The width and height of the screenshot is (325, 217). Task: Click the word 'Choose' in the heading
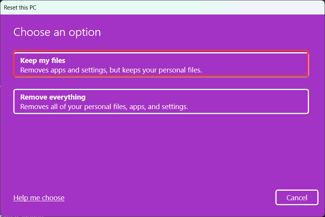[x=29, y=32]
